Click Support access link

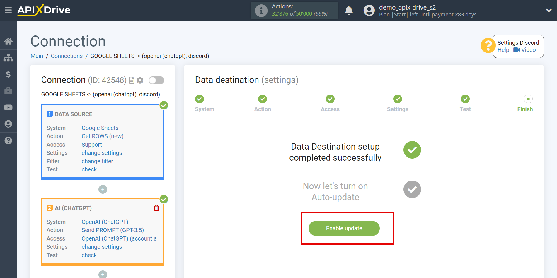[92, 145]
